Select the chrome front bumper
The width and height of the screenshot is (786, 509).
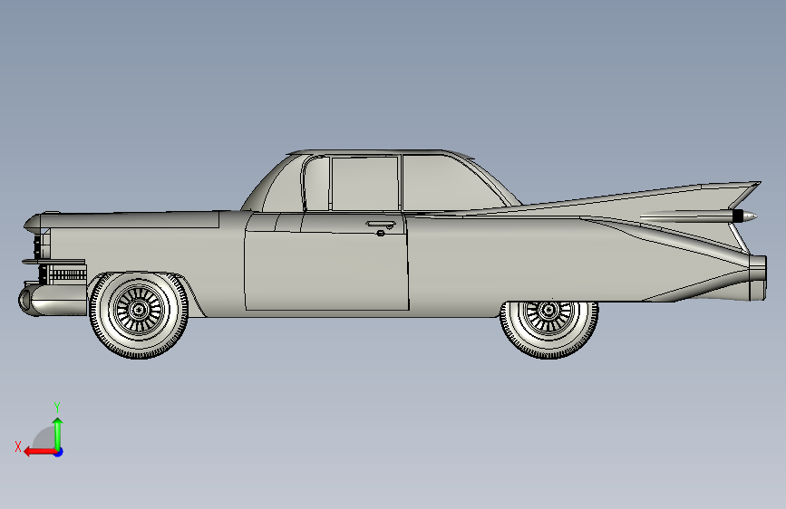(x=53, y=300)
